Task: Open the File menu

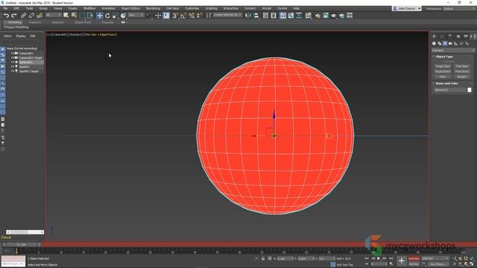Action: click(x=5, y=8)
